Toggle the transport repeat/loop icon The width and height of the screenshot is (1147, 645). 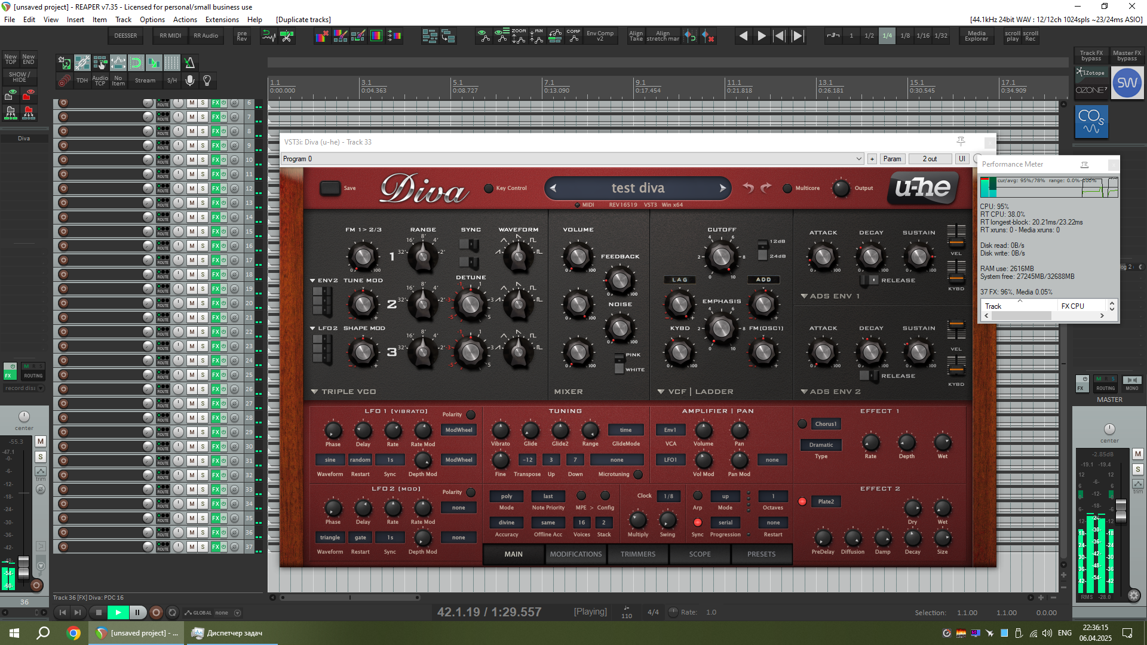click(173, 612)
